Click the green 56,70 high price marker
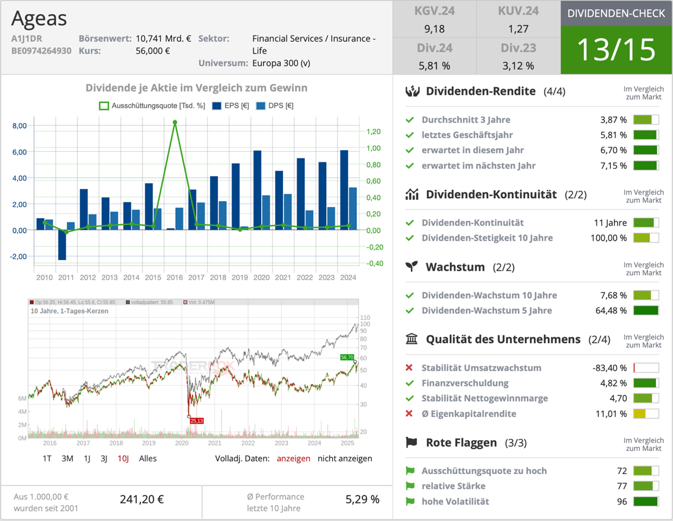This screenshot has height=521, width=673. 347,357
